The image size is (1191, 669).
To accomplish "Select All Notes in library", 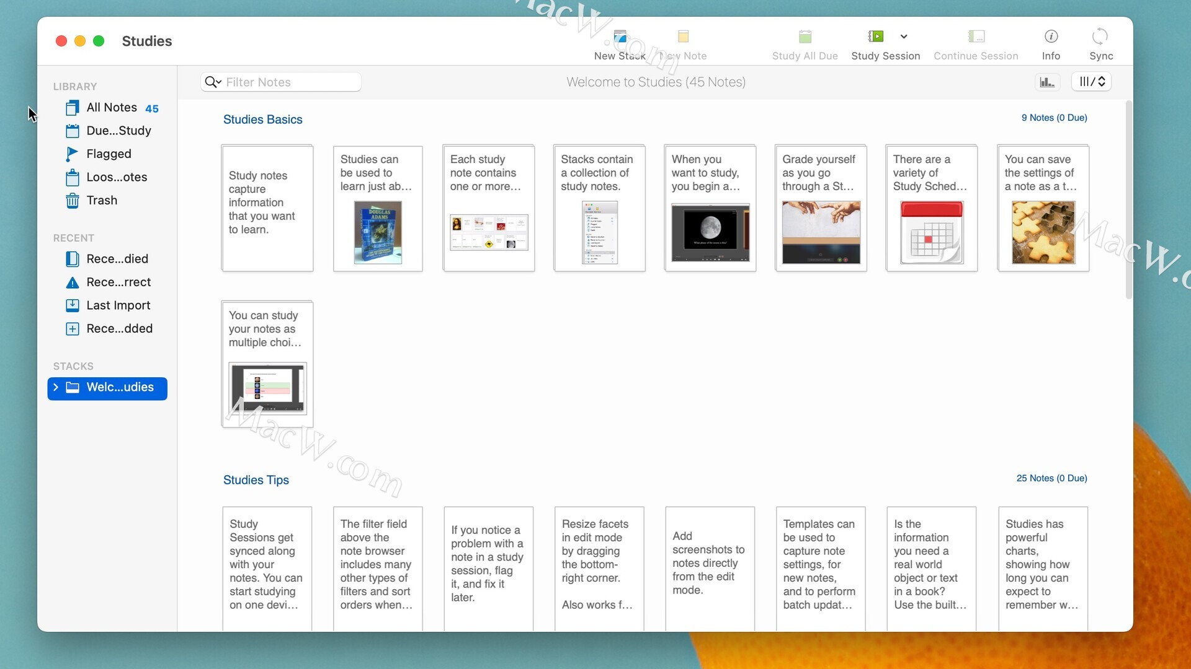I will tap(112, 108).
